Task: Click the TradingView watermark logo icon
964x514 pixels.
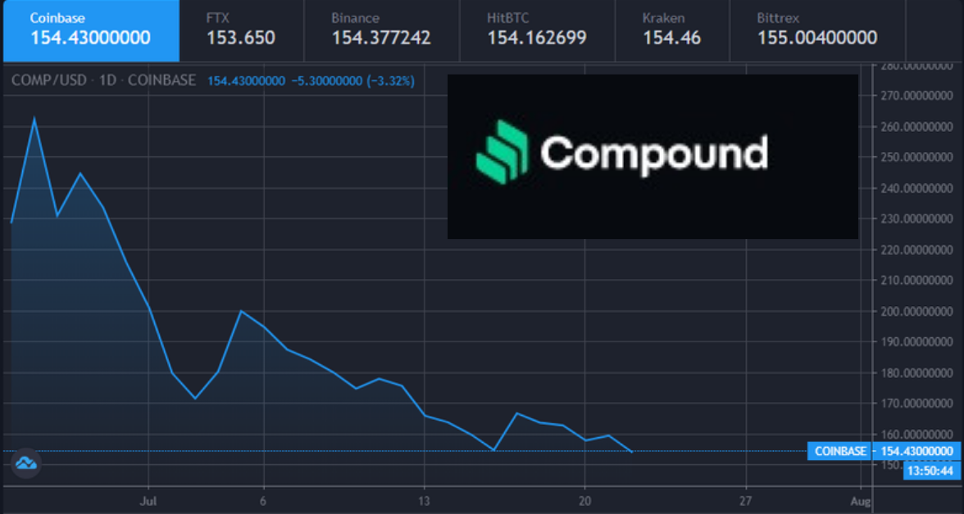Action: [x=26, y=464]
